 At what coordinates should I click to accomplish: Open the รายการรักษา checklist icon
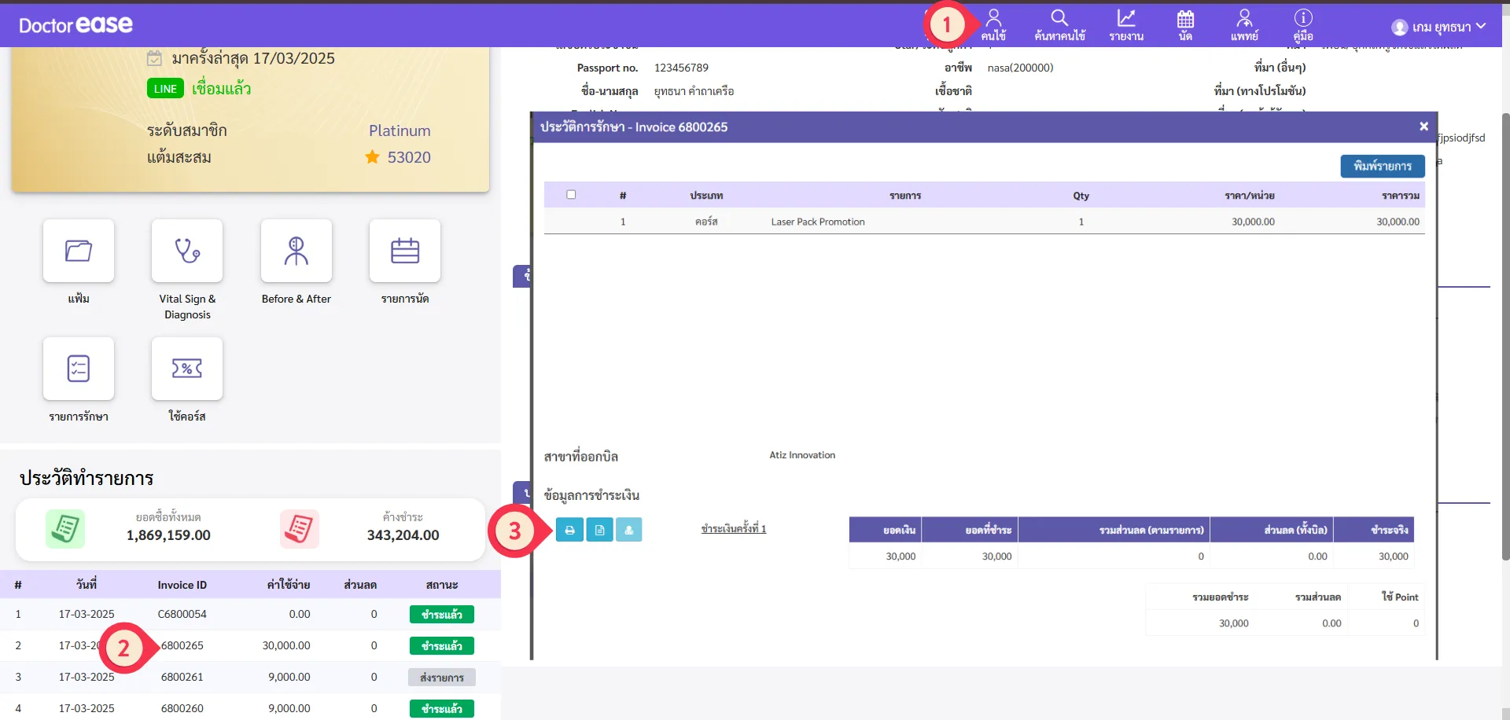point(79,369)
